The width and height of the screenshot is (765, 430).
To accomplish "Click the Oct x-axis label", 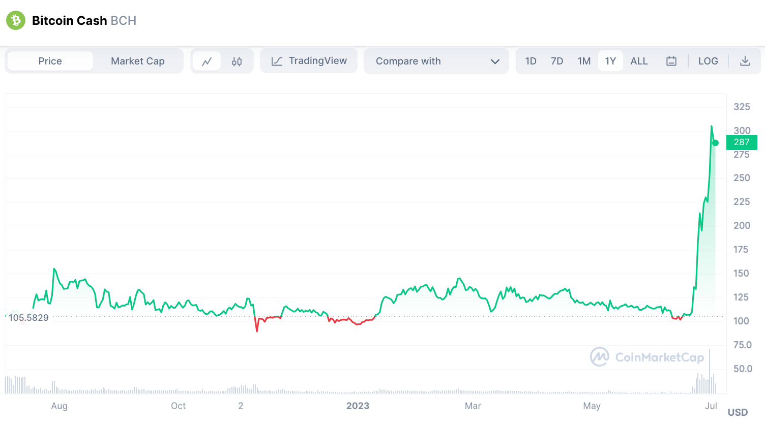I will pos(179,406).
